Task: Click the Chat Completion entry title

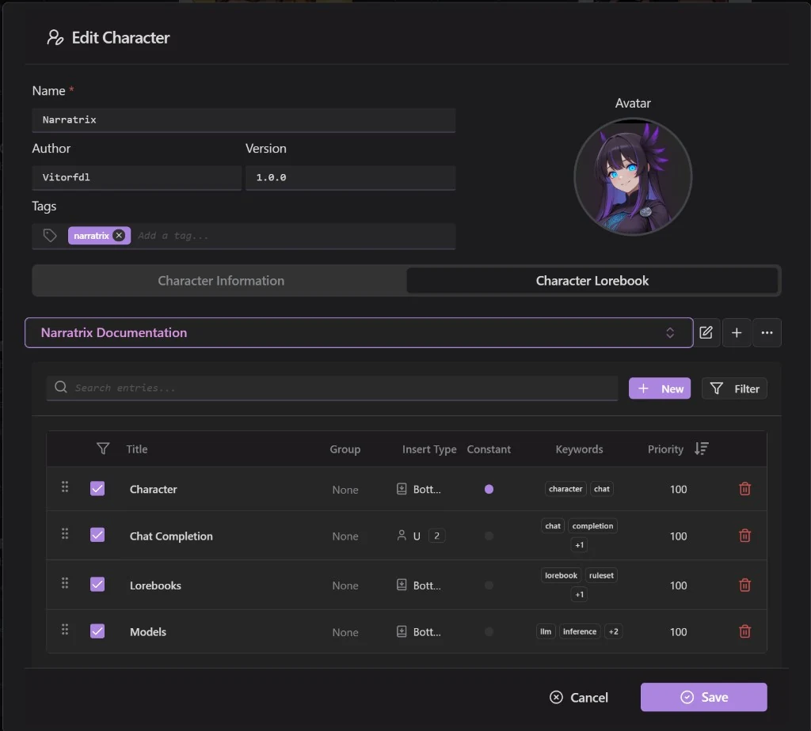Action: tap(171, 536)
